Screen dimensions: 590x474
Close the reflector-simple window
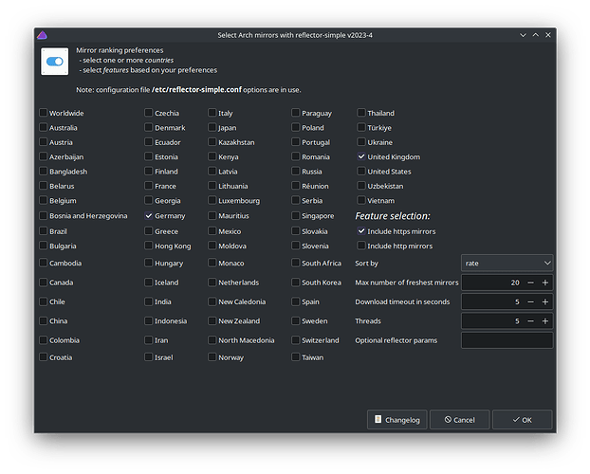tap(548, 35)
